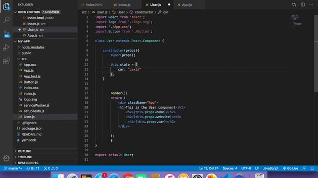
Task: Change end of line sequence LF
Action: [x=257, y=168]
